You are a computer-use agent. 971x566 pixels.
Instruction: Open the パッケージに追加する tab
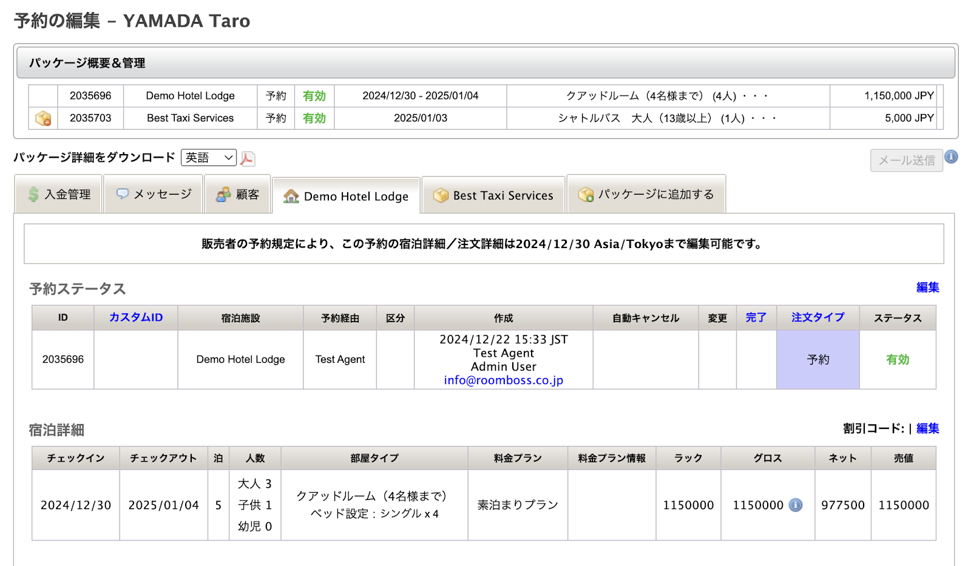coord(646,194)
